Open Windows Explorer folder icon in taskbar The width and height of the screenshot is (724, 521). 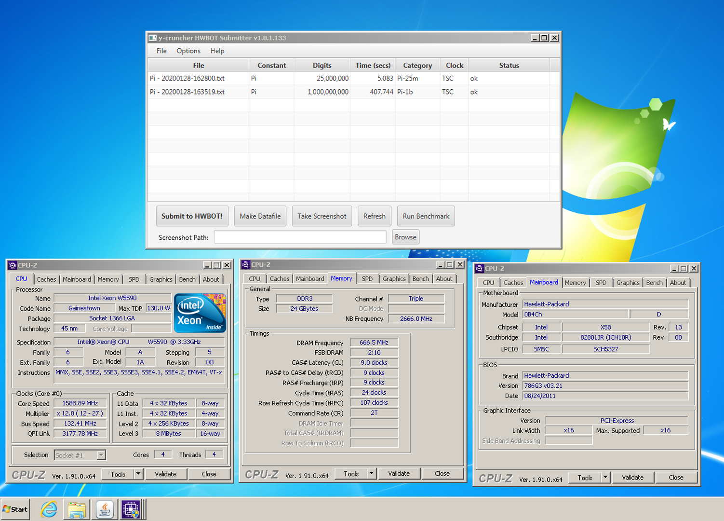point(77,509)
